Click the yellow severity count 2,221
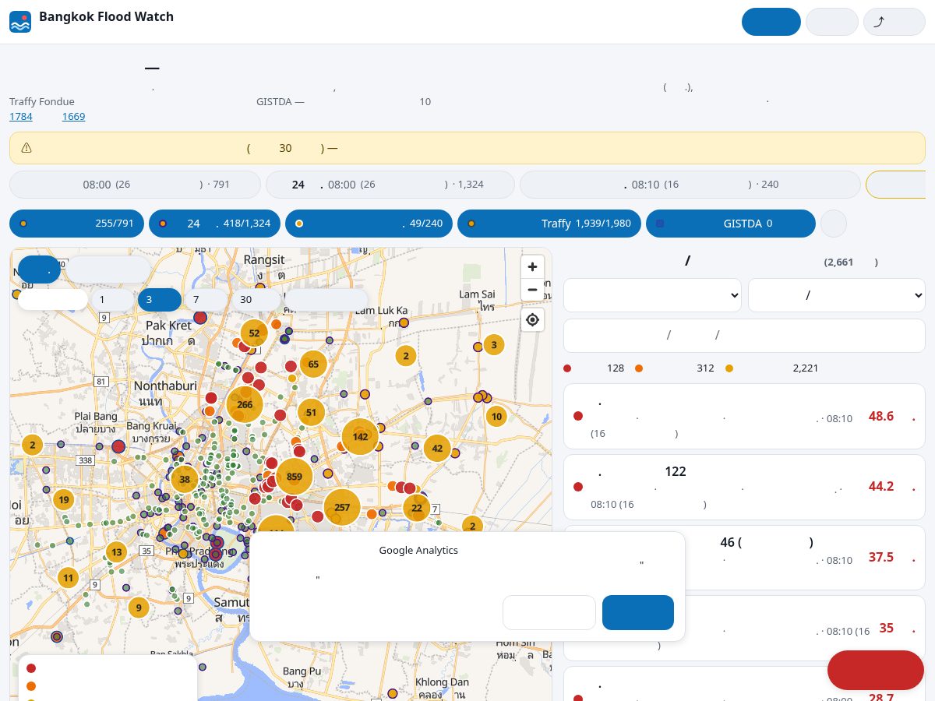This screenshot has width=935, height=701. point(772,368)
